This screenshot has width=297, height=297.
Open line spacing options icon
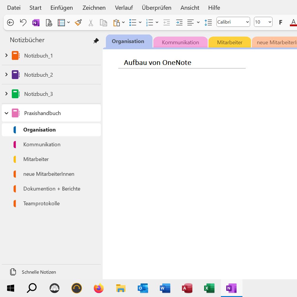(x=208, y=22)
